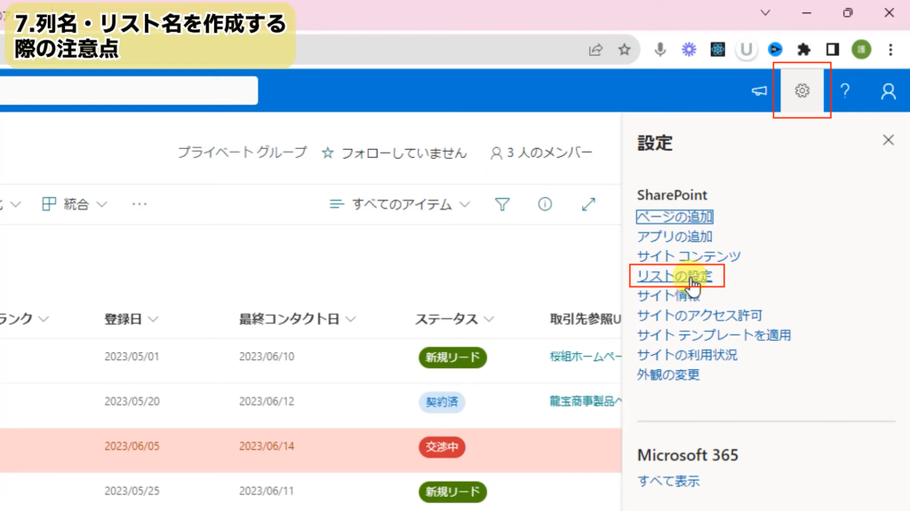
Task: Click the megaphone feedback icon
Action: (760, 90)
